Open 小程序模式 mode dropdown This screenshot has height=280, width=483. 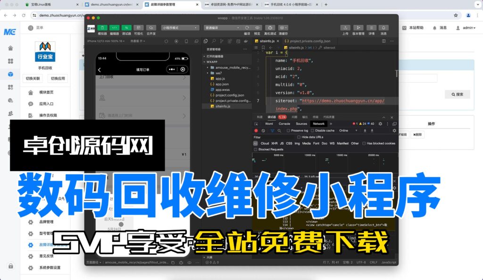(x=180, y=28)
